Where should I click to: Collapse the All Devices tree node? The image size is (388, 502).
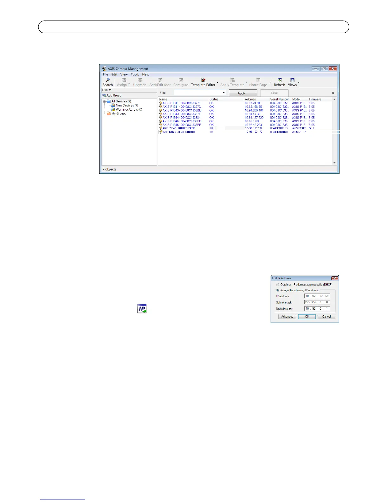coord(104,102)
